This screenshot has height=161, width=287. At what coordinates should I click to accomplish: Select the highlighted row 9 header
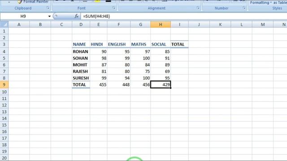click(x=4, y=85)
